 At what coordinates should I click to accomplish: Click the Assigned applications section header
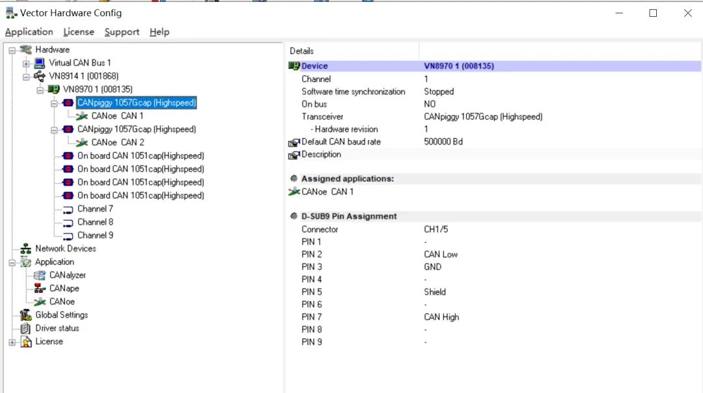pos(494,179)
